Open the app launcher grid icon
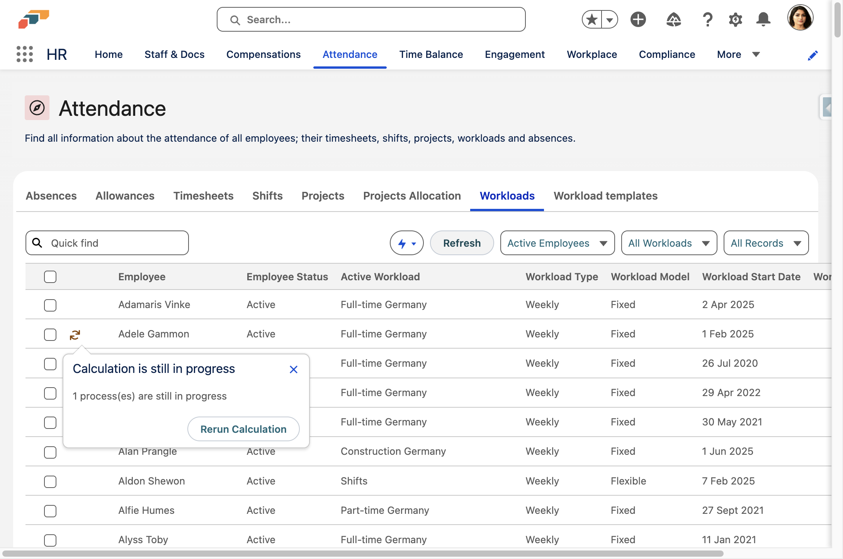The height and width of the screenshot is (559, 843). 24,54
